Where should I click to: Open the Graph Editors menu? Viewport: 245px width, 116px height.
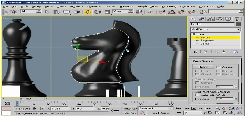click(148, 6)
